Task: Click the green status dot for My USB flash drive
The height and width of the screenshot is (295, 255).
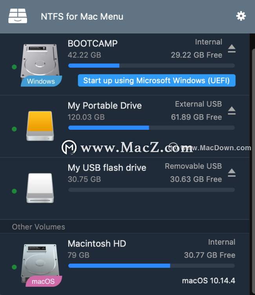Action: click(x=14, y=191)
